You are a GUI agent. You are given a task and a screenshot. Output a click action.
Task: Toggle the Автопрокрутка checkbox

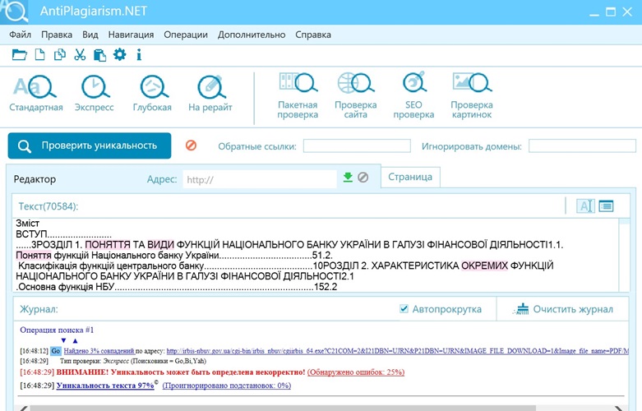pyautogui.click(x=404, y=308)
